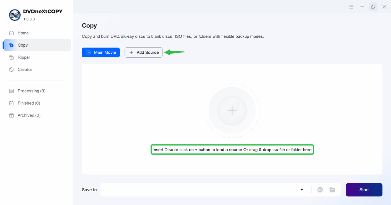391x205 pixels.
Task: Click the DVDneXtCOPY logo icon
Action: coord(15,15)
